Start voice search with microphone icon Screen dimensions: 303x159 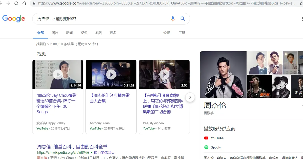173,18
